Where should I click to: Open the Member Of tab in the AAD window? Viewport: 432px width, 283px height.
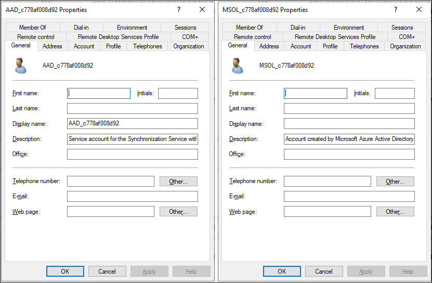[33, 27]
